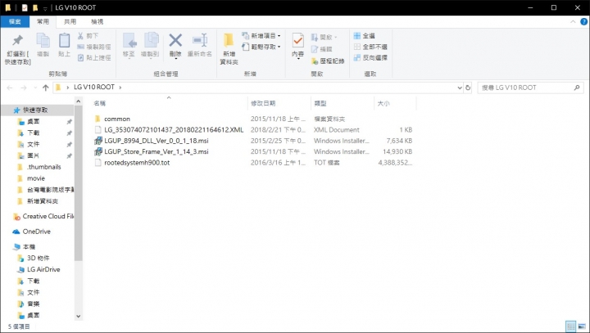Open the File tab

(15, 21)
